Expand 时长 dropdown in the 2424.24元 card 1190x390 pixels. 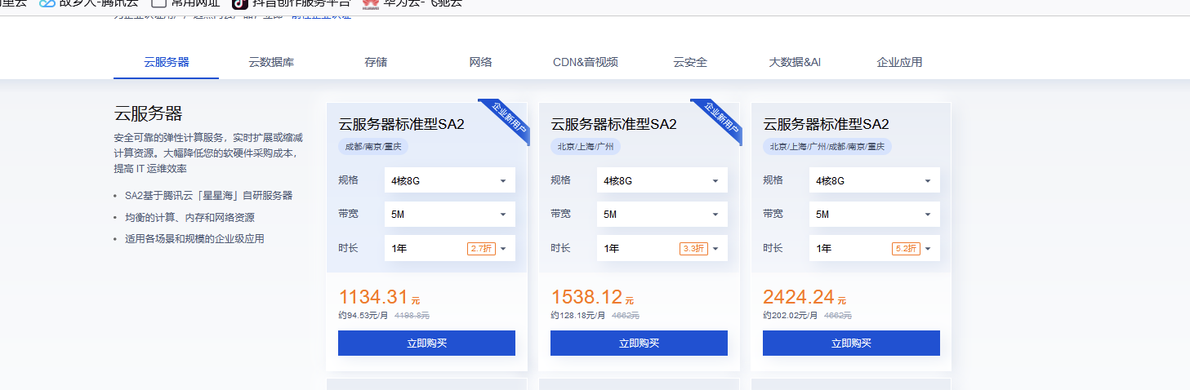coord(874,249)
